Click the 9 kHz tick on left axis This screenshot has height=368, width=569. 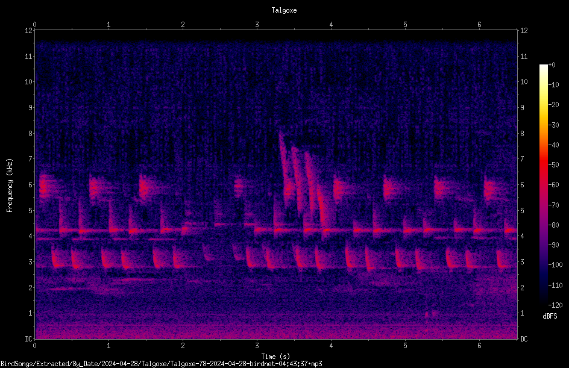[30, 107]
